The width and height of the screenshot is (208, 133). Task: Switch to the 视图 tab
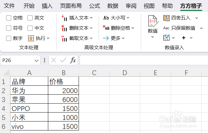click(149, 6)
